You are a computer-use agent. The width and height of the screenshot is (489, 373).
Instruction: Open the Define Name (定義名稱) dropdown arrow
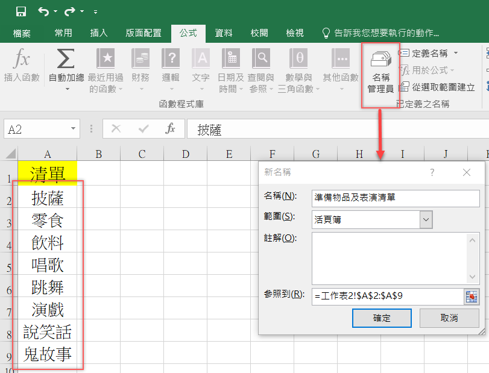tap(456, 53)
